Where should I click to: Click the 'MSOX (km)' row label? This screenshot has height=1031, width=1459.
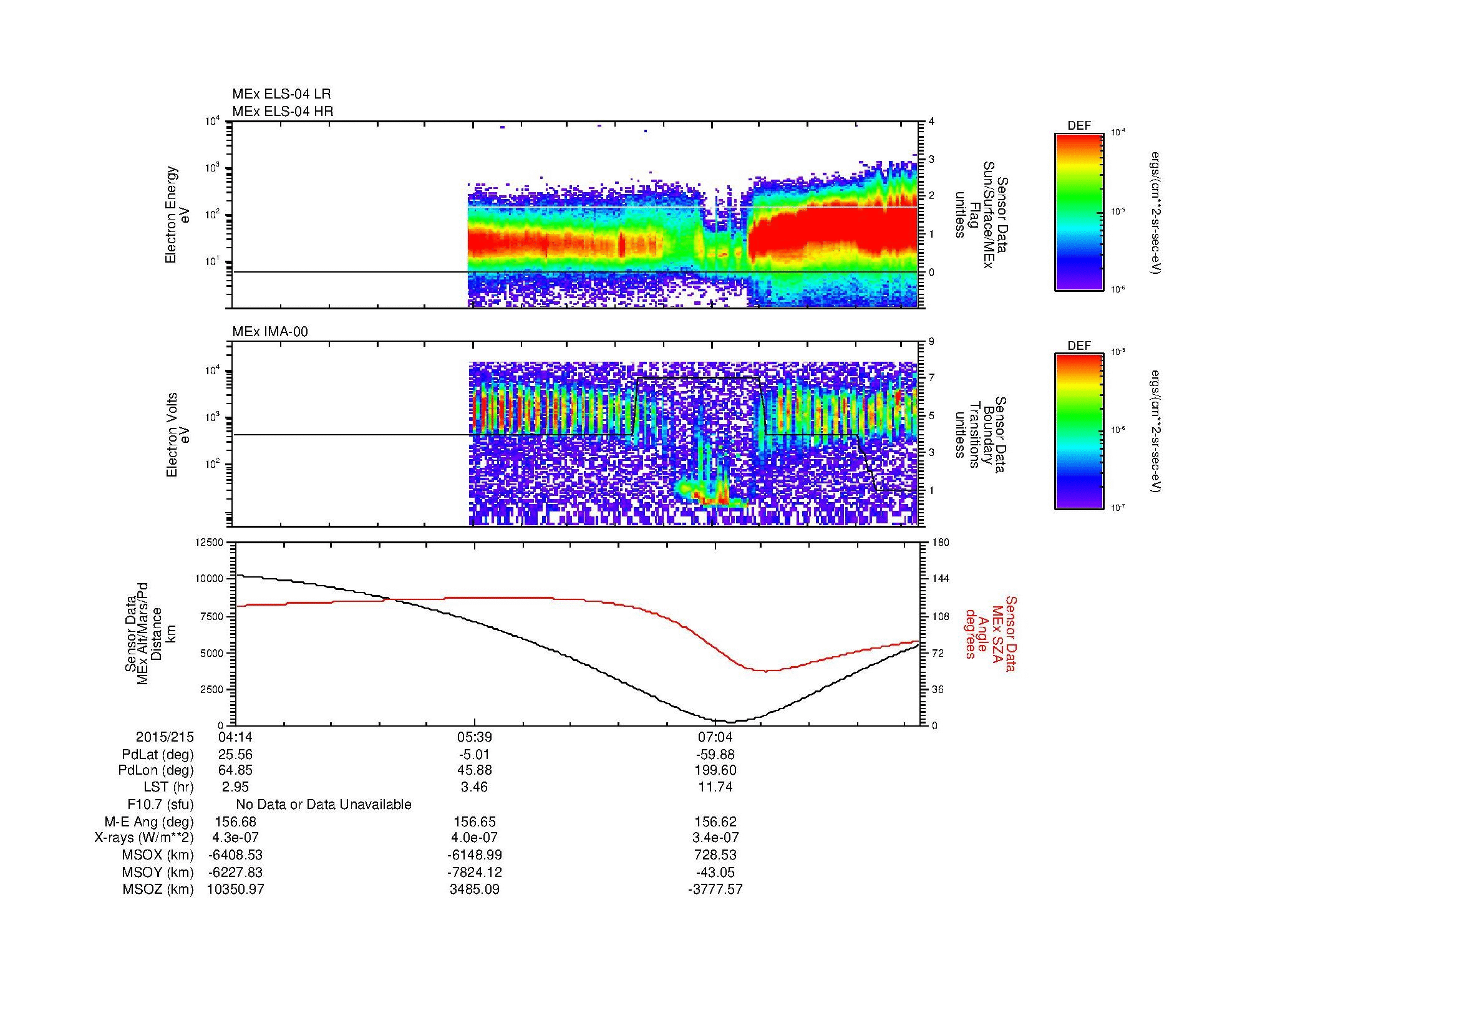(x=158, y=855)
